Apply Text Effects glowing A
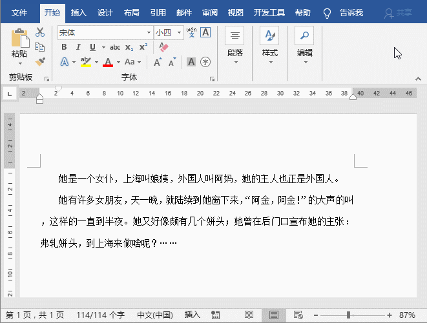This screenshot has width=427, height=323. (x=65, y=62)
